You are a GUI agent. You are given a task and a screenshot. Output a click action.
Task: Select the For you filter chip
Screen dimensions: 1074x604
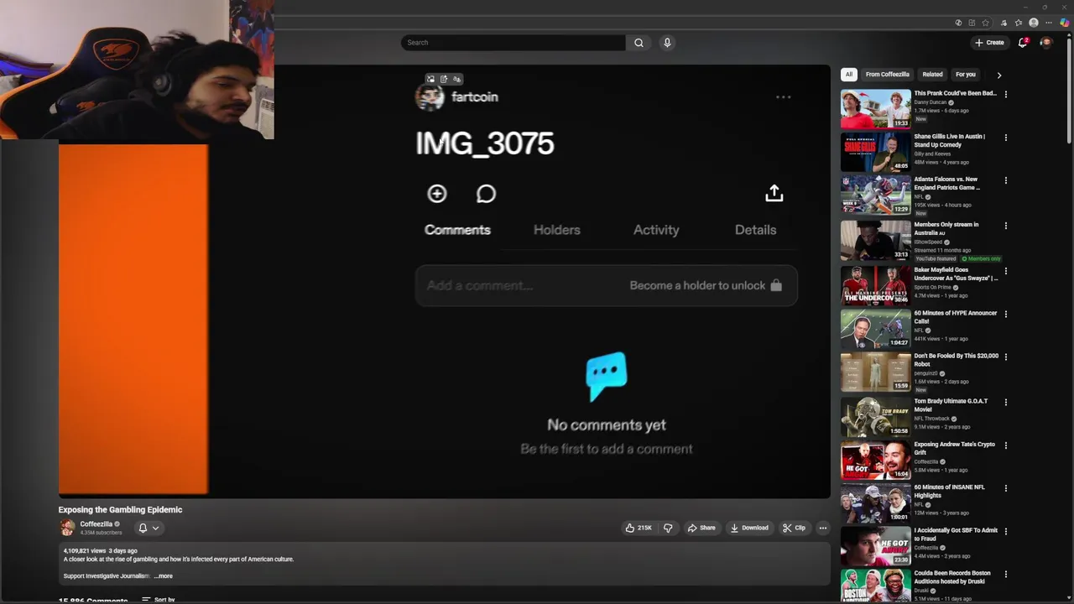(966, 75)
